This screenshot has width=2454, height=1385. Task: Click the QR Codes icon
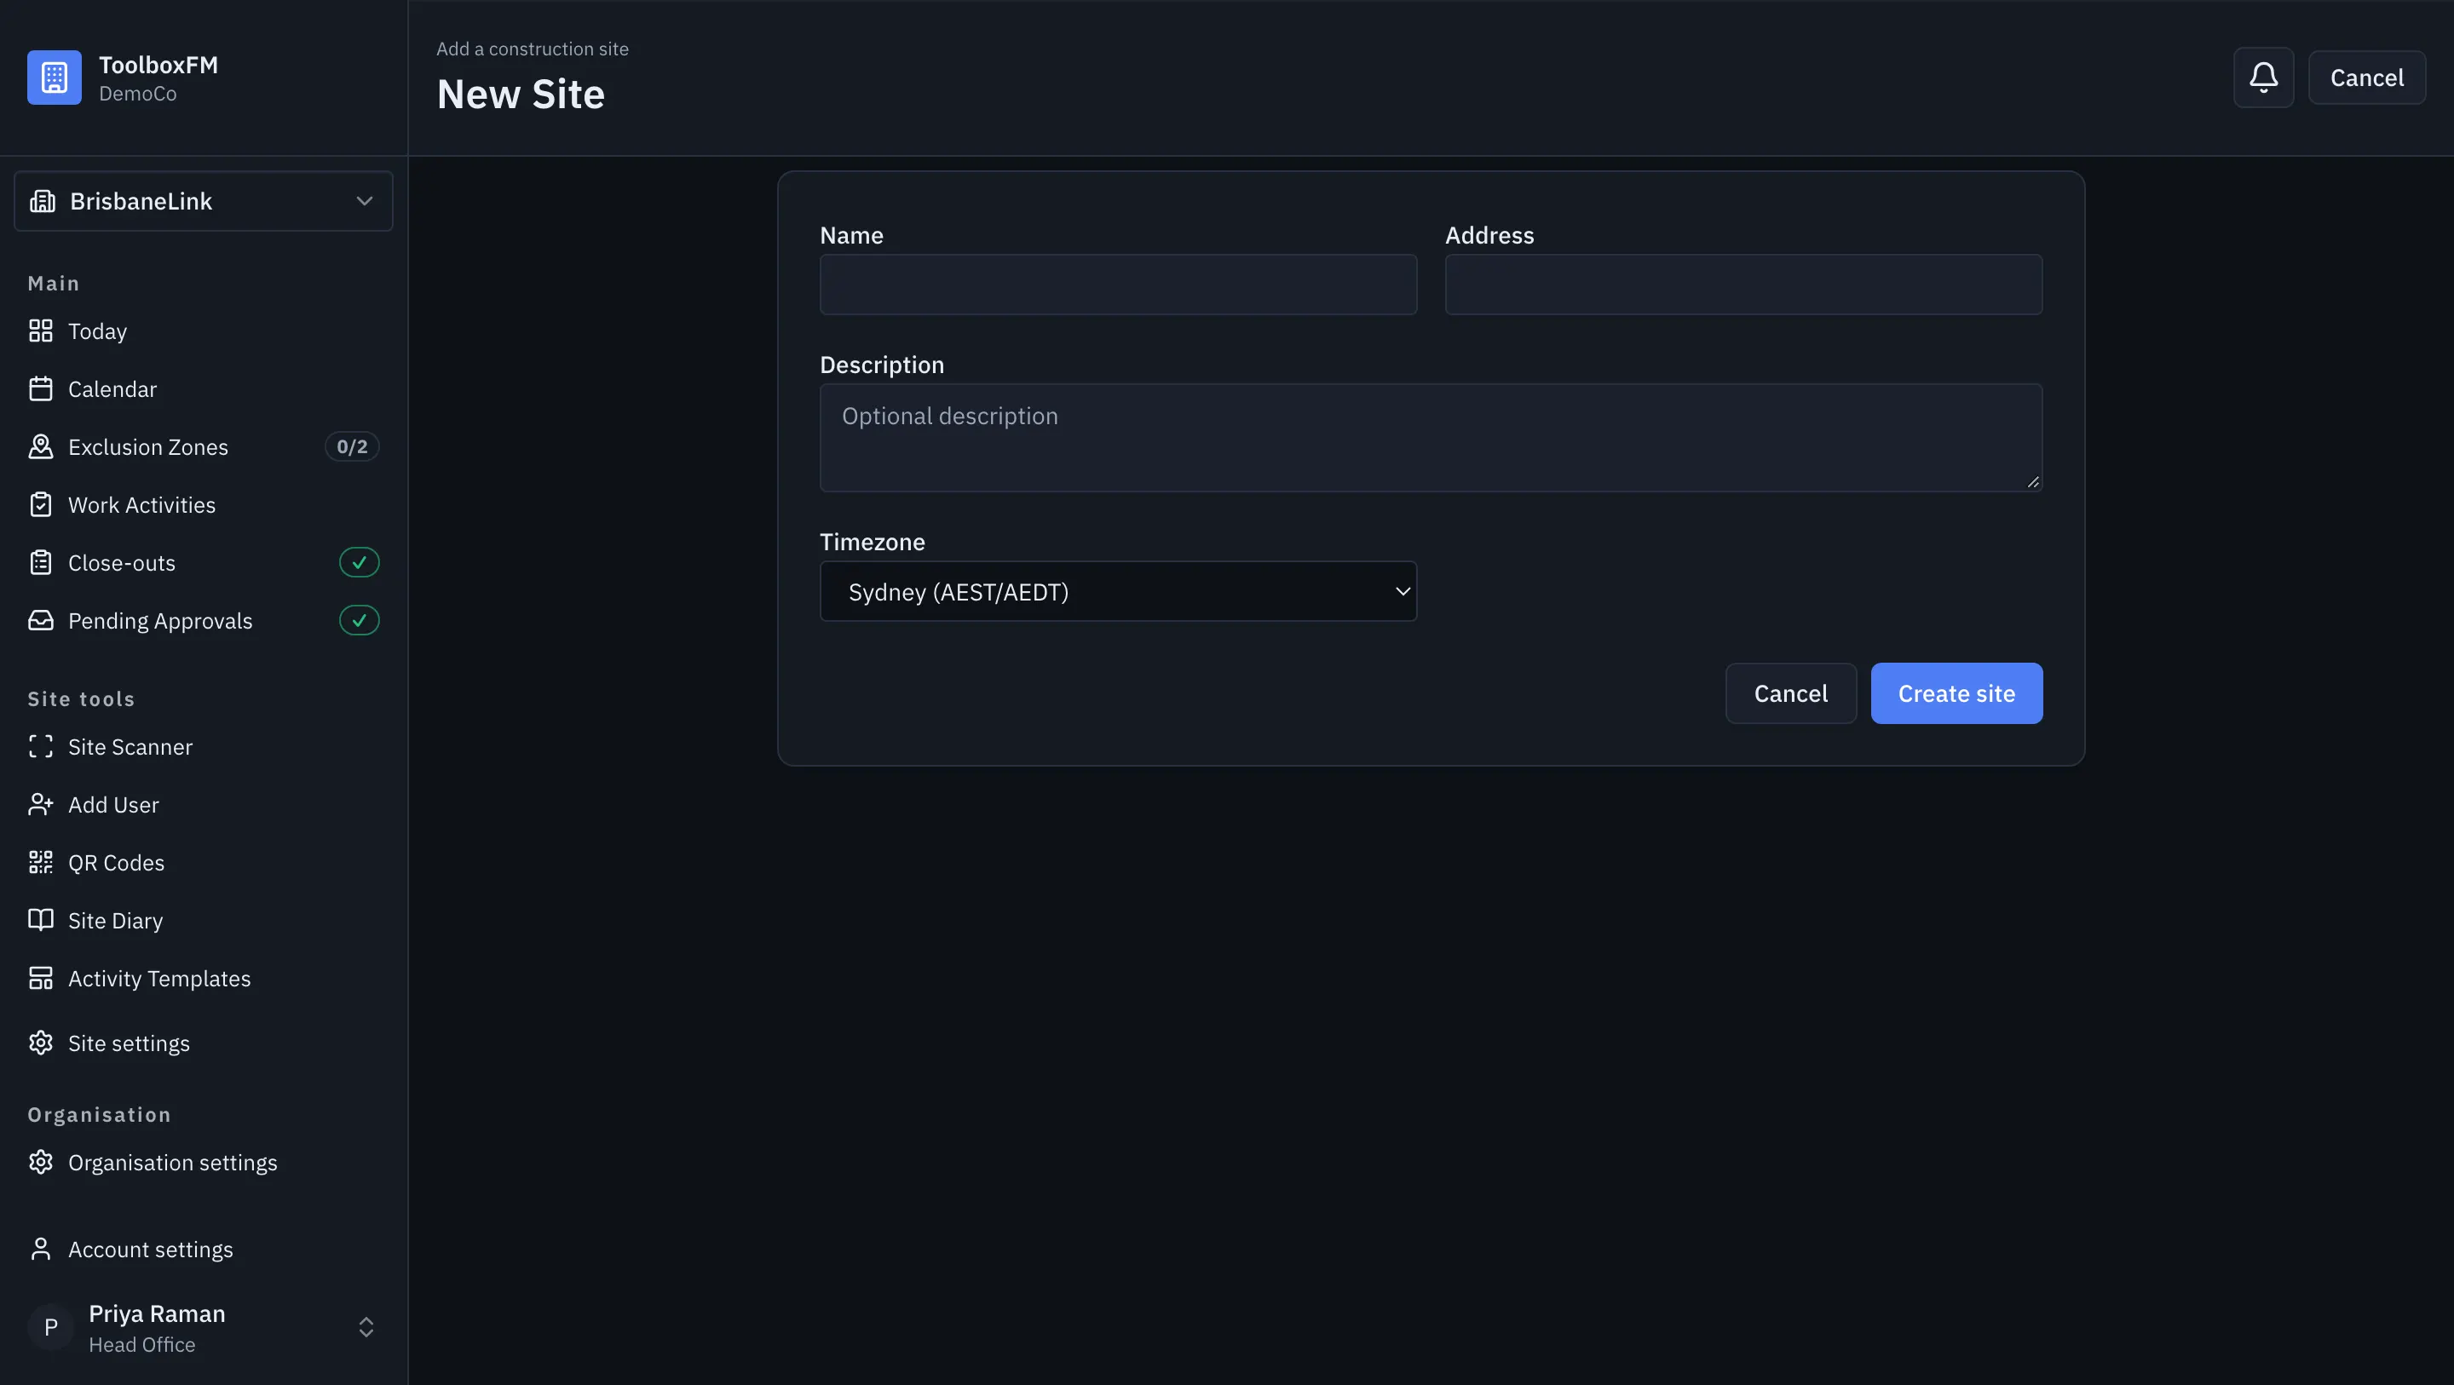[41, 862]
